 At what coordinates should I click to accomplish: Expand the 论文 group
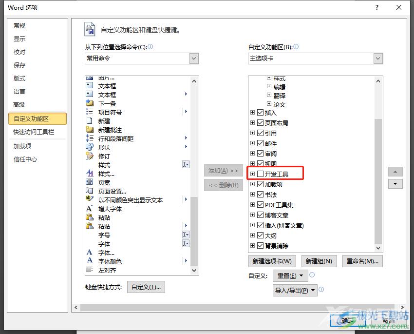(x=269, y=103)
